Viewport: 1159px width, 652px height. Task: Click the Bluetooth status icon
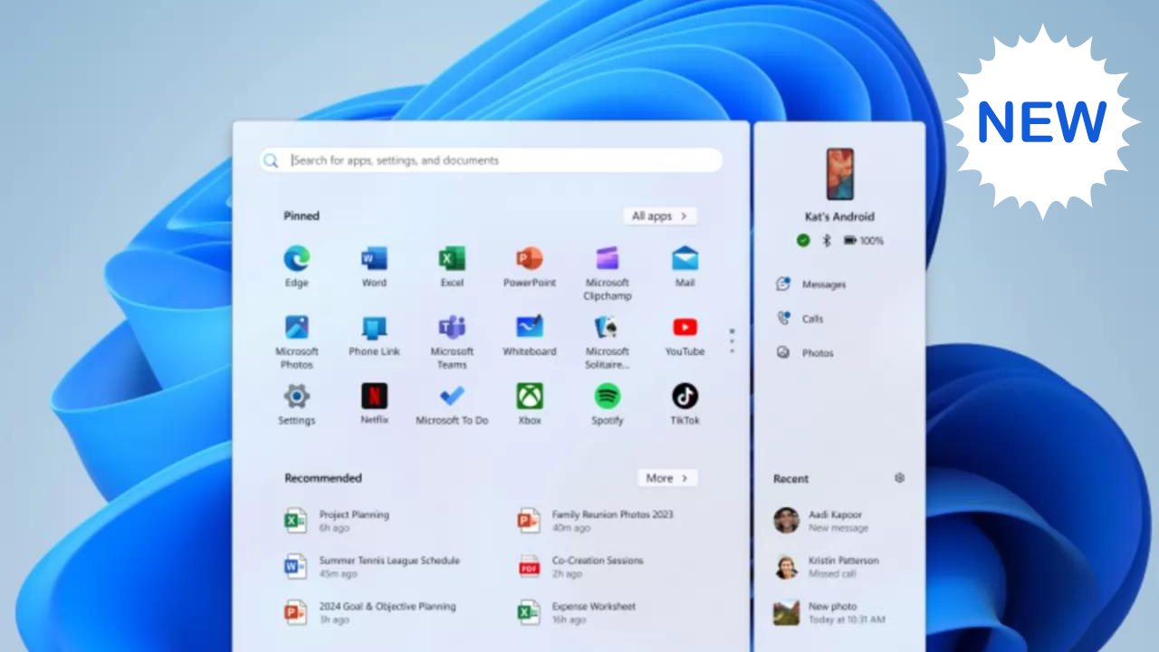point(826,240)
